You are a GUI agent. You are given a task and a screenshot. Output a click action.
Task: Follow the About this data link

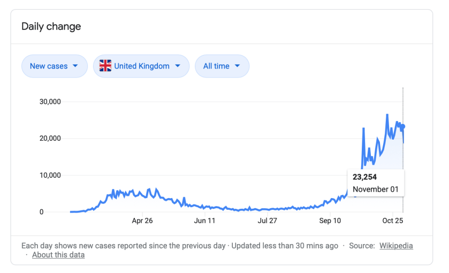58,255
